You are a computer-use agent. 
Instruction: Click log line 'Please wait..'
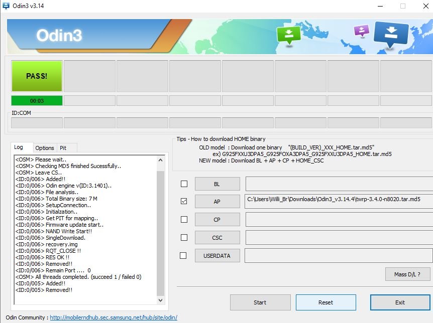[41, 159]
